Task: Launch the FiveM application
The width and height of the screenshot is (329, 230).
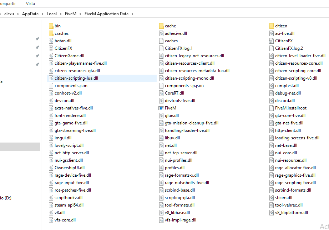Action: tap(171, 108)
